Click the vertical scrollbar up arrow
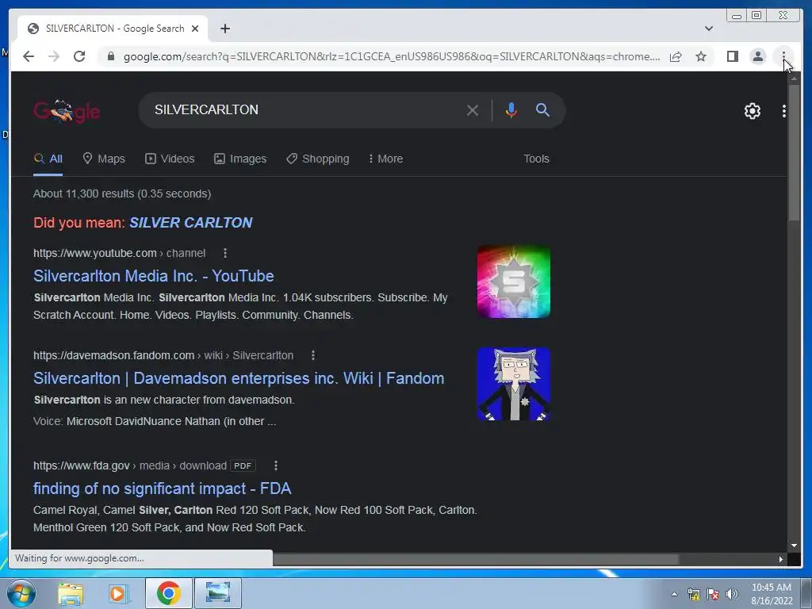 click(x=794, y=78)
